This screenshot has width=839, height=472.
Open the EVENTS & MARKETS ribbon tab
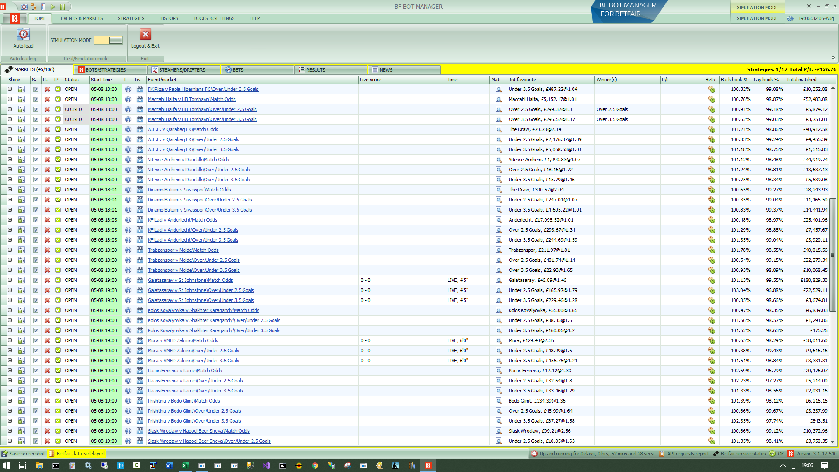click(82, 18)
